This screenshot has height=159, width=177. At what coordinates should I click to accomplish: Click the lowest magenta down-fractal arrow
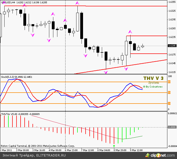coord(106,73)
